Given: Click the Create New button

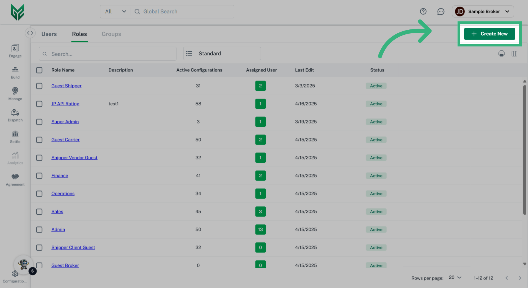Looking at the screenshot, I should (490, 34).
